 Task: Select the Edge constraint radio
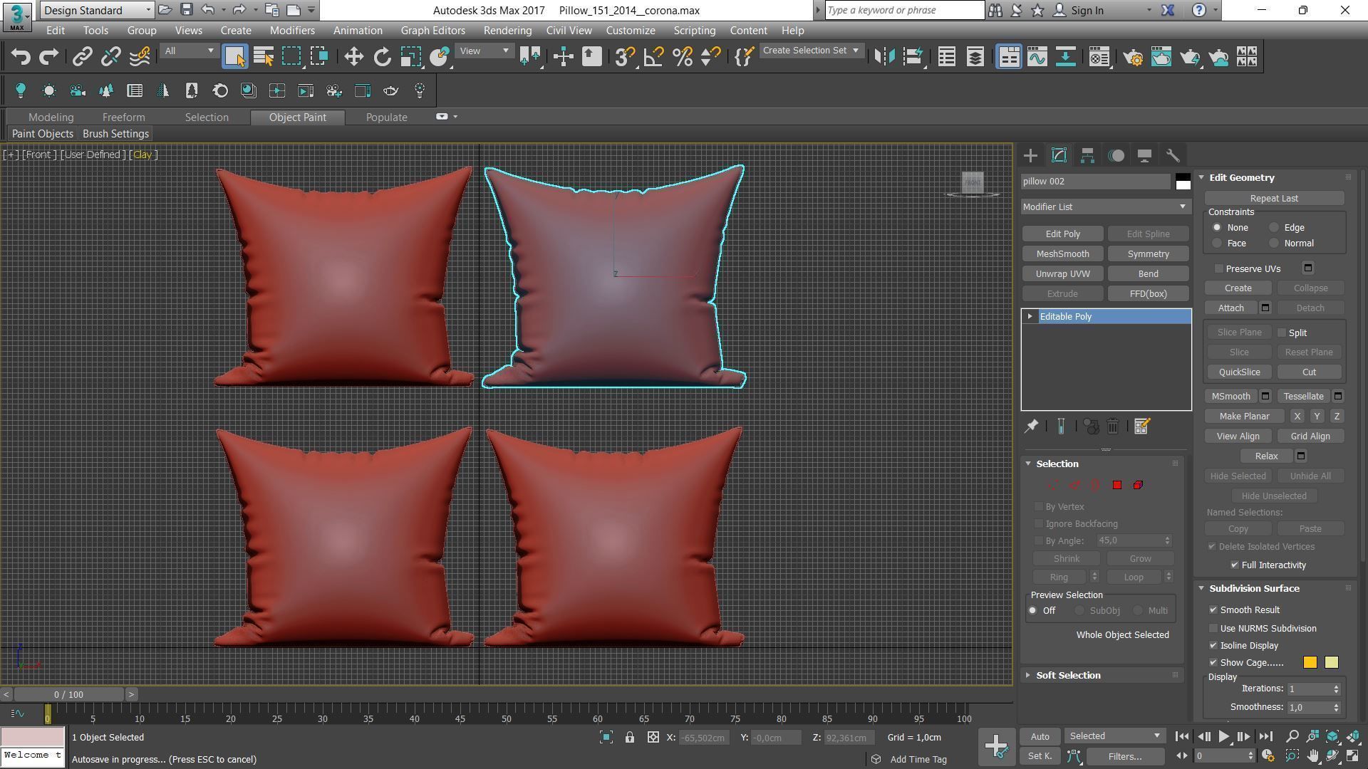click(x=1274, y=228)
